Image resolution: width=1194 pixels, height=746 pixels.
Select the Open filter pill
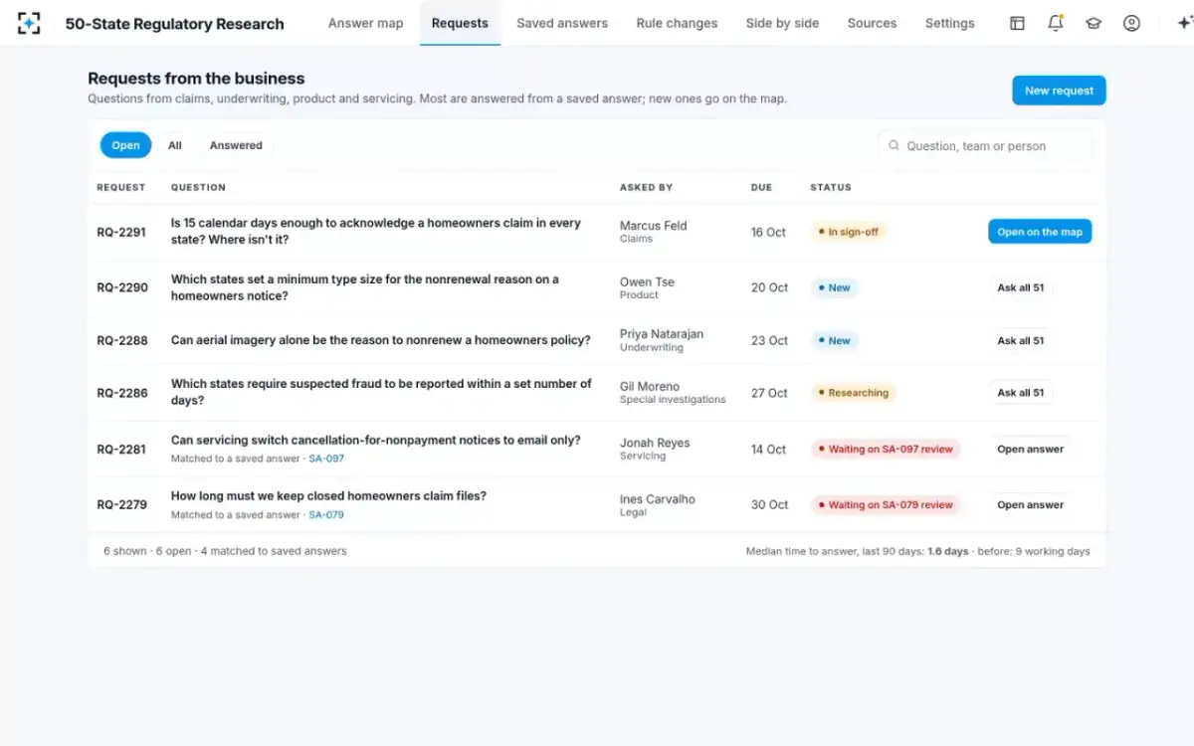[125, 145]
